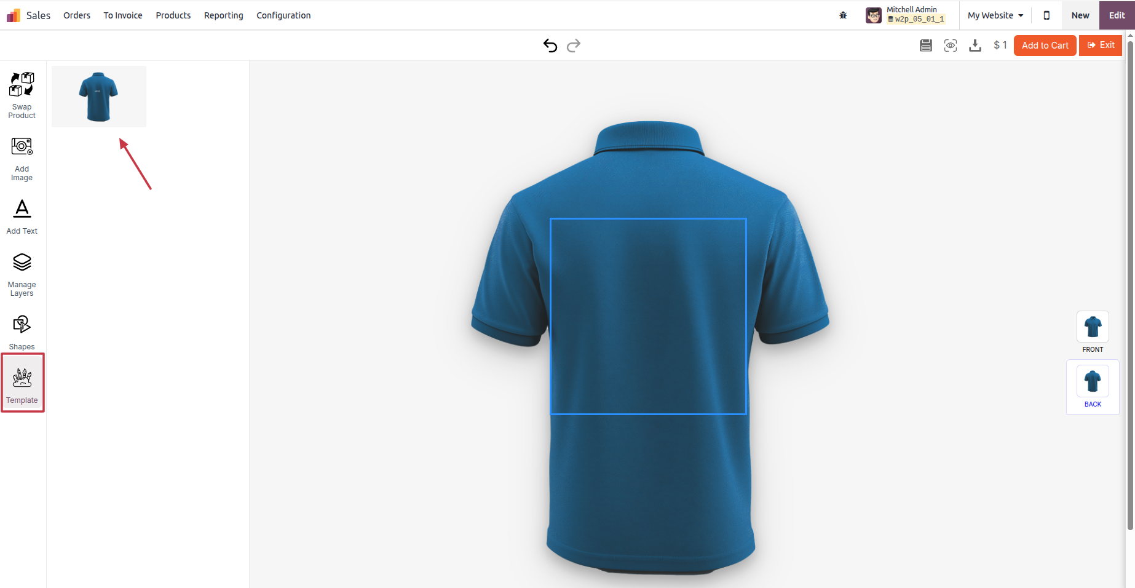
Task: Undo the last design action
Action: click(550, 46)
